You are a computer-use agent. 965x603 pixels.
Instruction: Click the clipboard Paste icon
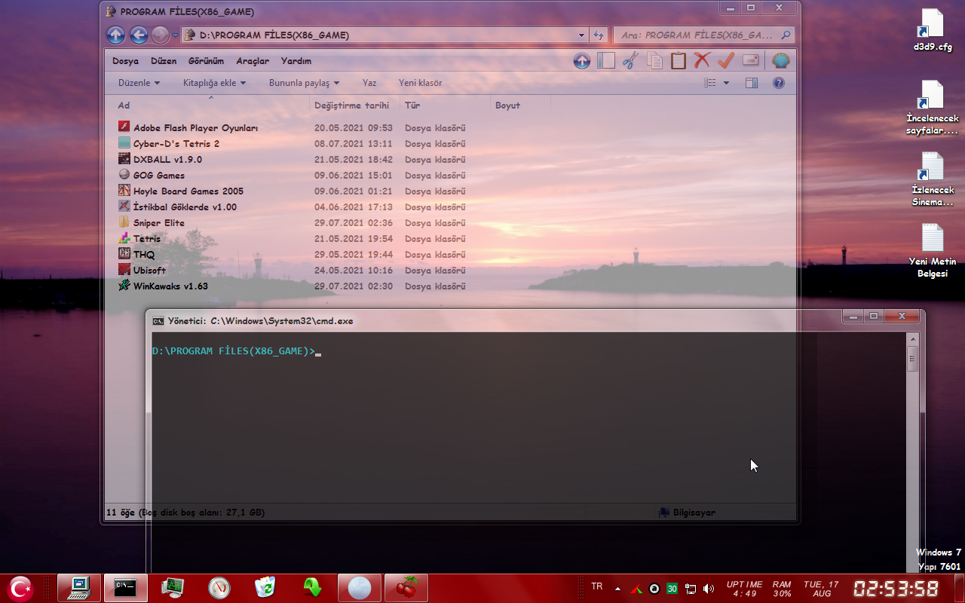coord(679,61)
